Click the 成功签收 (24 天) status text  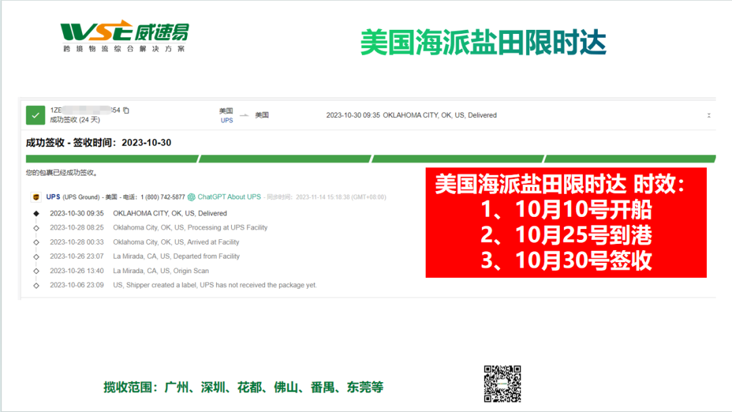coord(75,120)
